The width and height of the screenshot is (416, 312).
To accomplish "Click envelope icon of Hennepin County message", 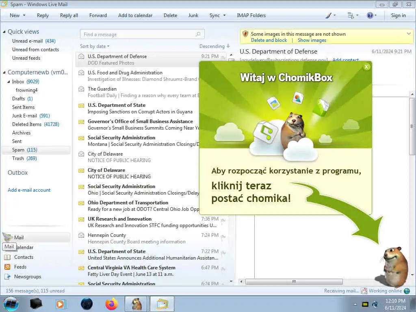I will pyautogui.click(x=81, y=235).
